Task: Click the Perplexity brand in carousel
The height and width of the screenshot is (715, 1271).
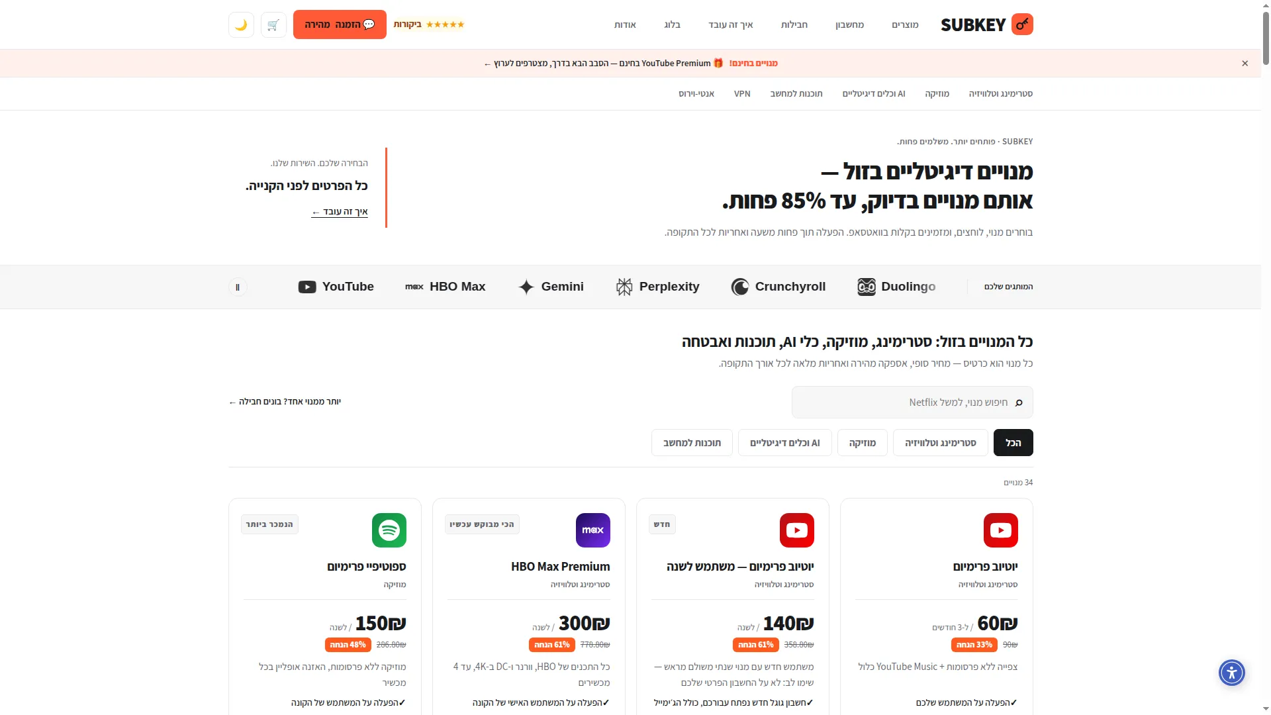Action: (x=657, y=287)
